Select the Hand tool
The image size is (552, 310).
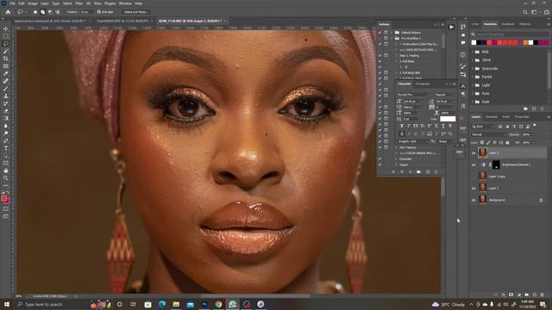6,170
